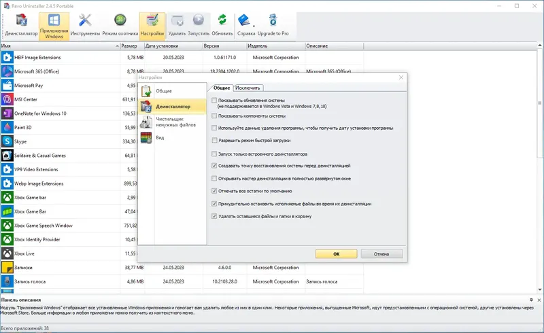Enable Показывать обновления системы checkbox
This screenshot has width=544, height=333.
click(x=214, y=101)
